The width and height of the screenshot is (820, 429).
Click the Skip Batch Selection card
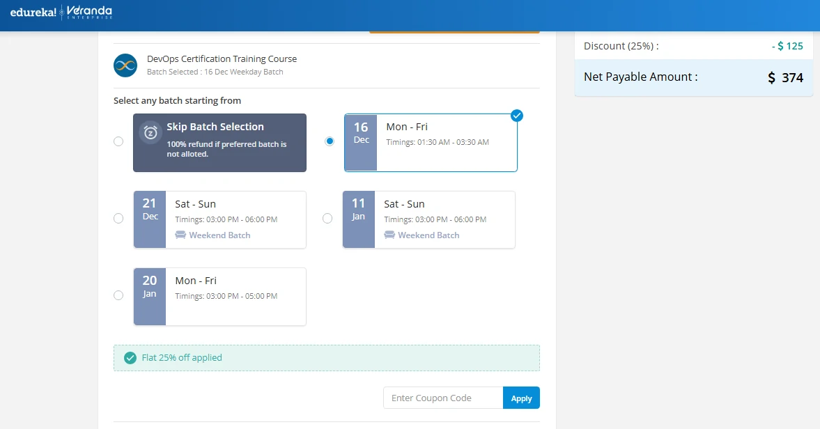(x=219, y=143)
